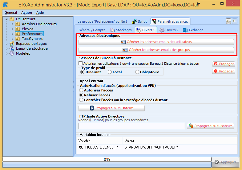The width and height of the screenshot is (242, 170).
Task: Click the Bluetooth-style propagate icon
Action: coord(92,108)
